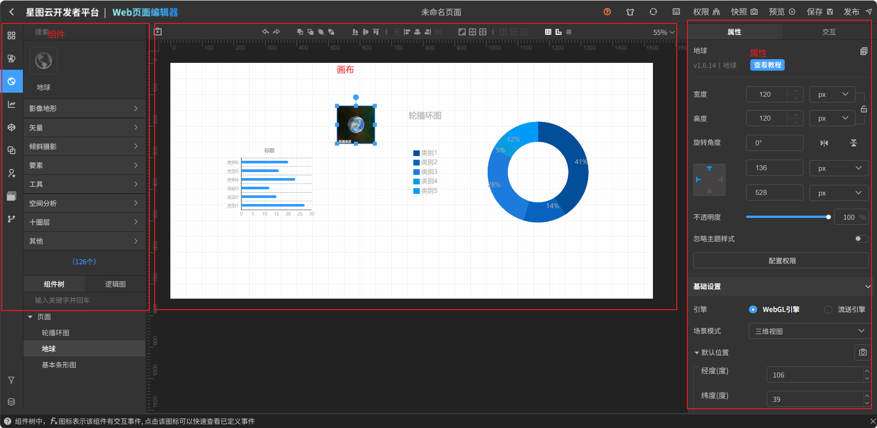This screenshot has width=877, height=428.
Task: Click the filter funnel icon in the sidebar
Action: tap(11, 380)
